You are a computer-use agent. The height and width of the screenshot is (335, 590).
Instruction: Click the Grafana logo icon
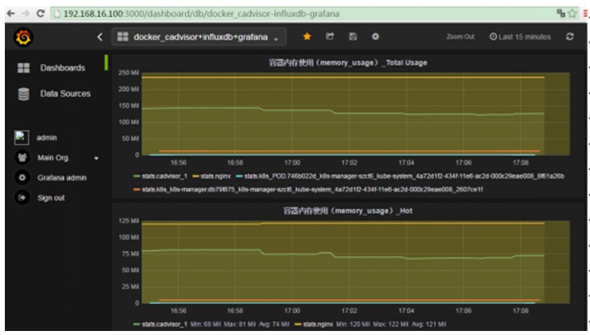pos(23,37)
